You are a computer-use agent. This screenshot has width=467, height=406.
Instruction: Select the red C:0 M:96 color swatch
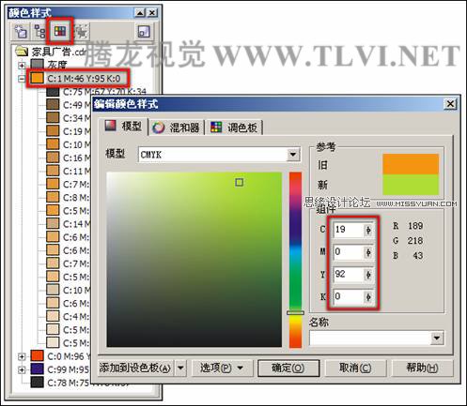pyautogui.click(x=37, y=356)
